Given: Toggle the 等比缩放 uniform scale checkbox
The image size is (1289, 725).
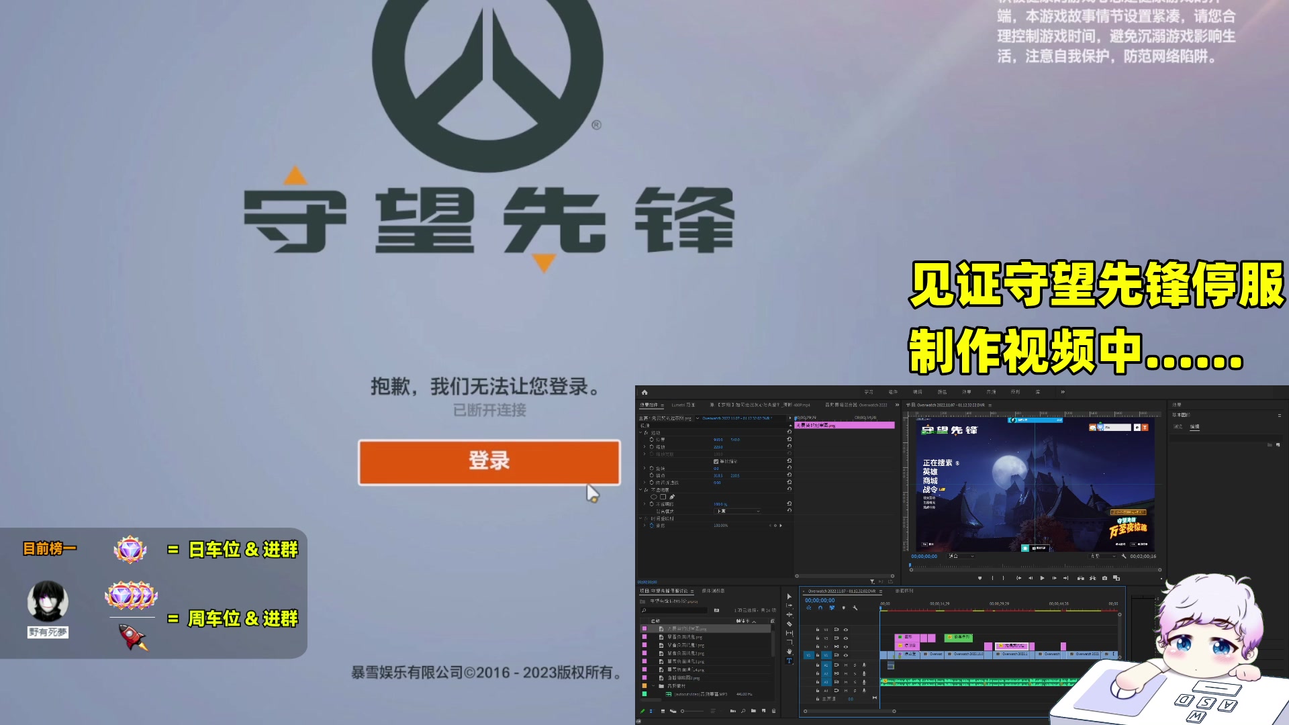Looking at the screenshot, I should tap(716, 461).
